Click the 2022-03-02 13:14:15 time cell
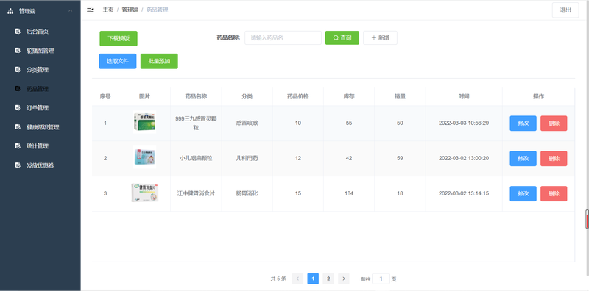The image size is (589, 291). [x=464, y=193]
